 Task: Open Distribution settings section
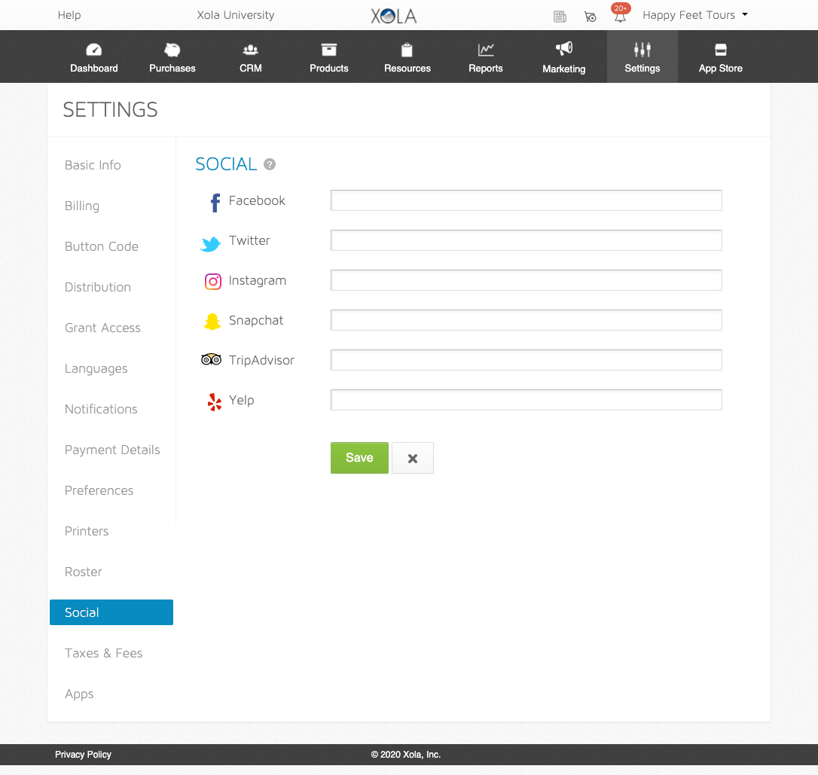(98, 288)
